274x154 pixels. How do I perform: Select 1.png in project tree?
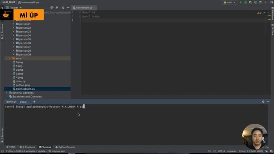pyautogui.click(x=19, y=66)
